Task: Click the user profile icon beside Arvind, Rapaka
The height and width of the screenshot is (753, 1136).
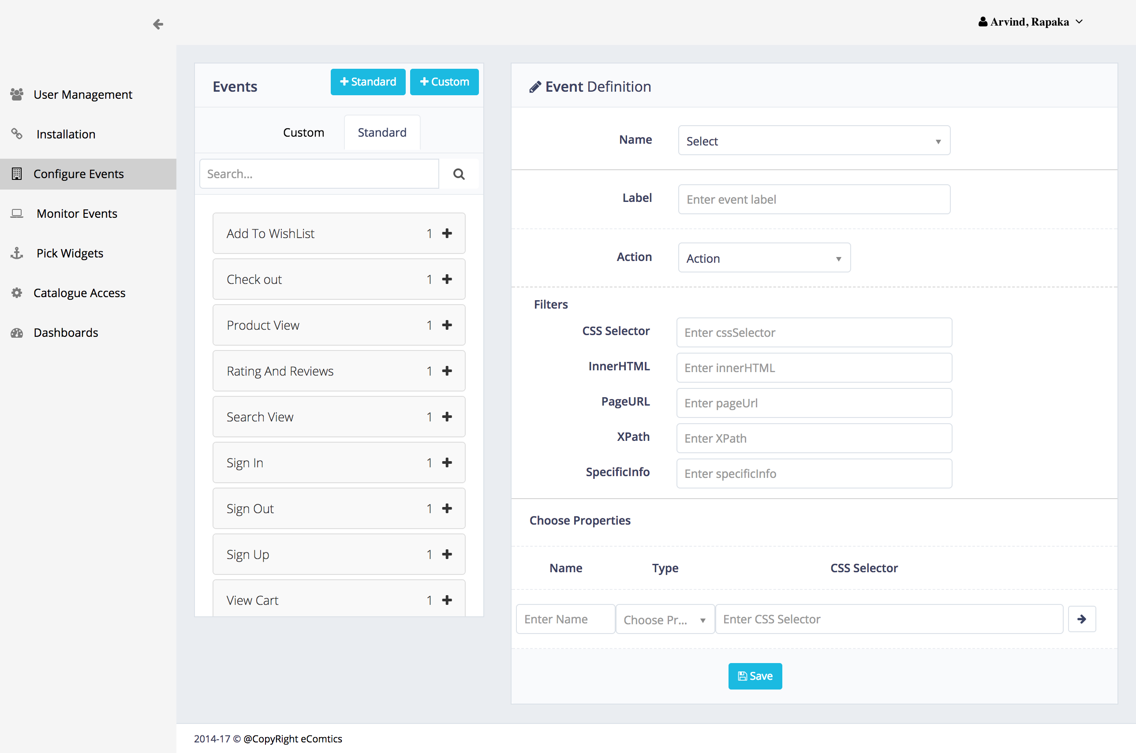Action: coord(983,22)
